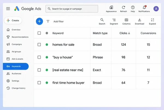Open the hamburger main menu
Screen dimensions: 164x110
click(8, 9)
